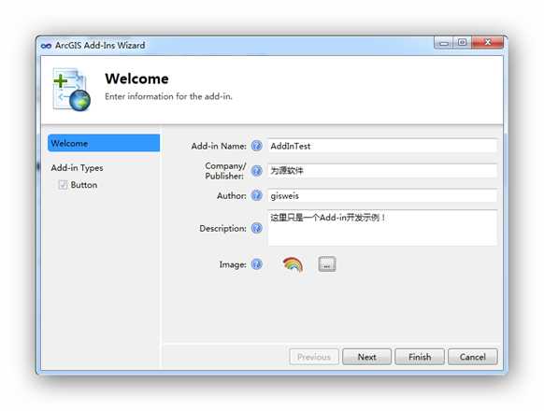Click the rainbow add-in image preview

pos(293,264)
